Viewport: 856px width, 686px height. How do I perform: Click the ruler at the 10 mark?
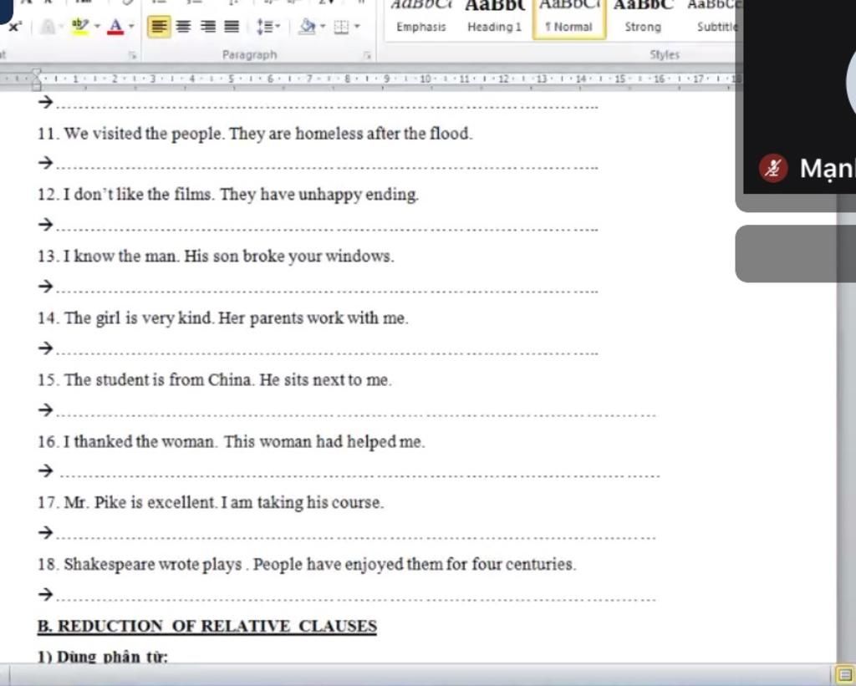pyautogui.click(x=425, y=79)
